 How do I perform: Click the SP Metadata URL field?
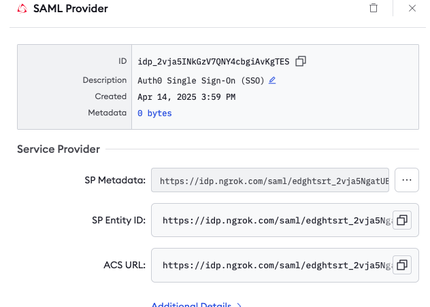pos(270,180)
